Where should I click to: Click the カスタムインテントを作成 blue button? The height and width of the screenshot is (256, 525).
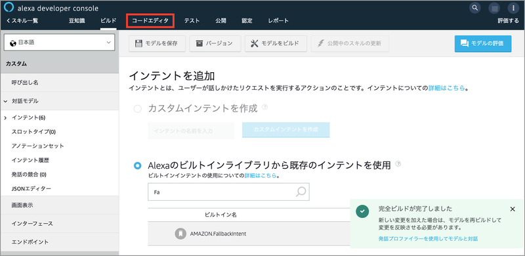(x=286, y=130)
